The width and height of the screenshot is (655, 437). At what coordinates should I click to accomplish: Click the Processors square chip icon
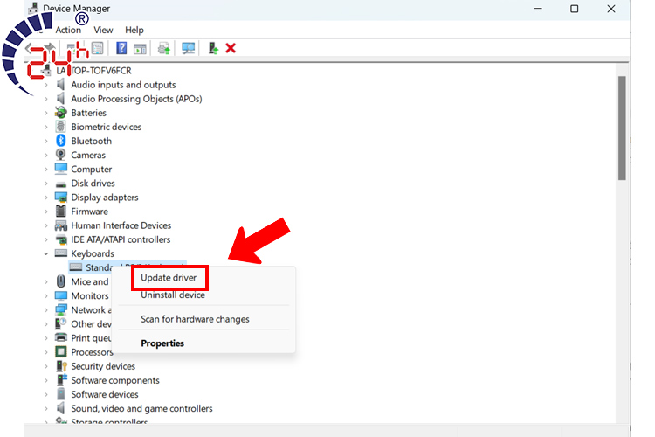click(x=61, y=351)
